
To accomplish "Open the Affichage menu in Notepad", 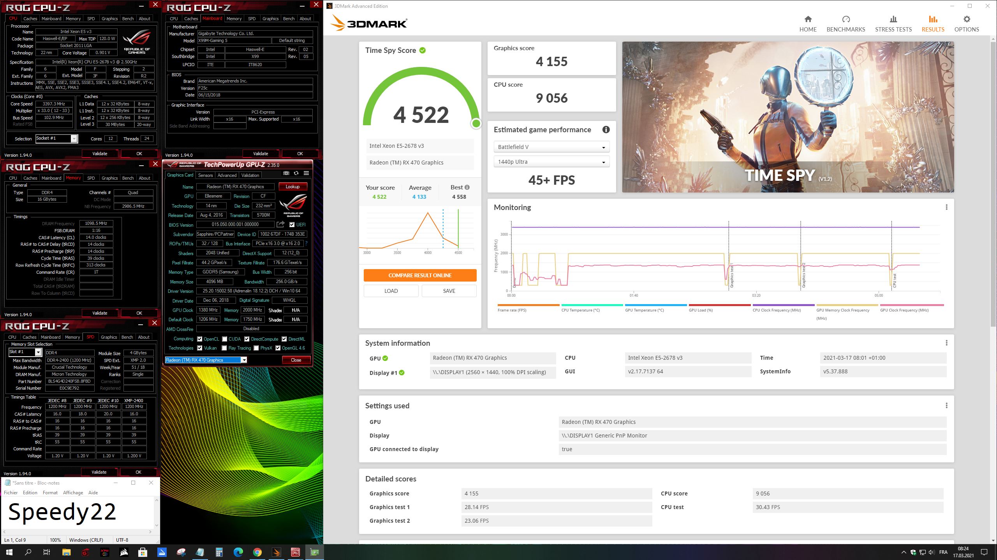I will coord(73,492).
